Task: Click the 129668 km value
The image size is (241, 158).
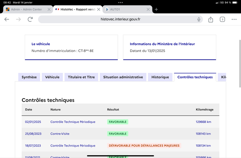Action: click(x=203, y=122)
